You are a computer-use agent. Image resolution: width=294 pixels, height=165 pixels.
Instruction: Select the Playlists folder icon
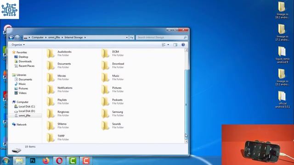tap(50, 102)
